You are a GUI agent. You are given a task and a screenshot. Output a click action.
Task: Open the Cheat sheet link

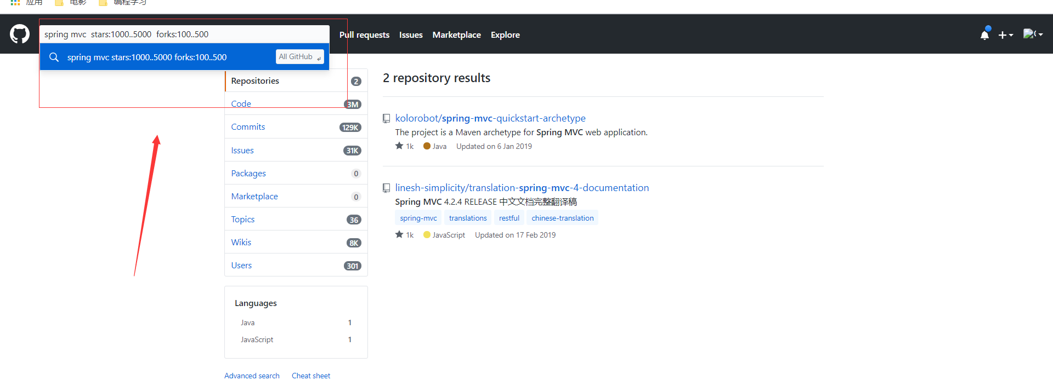(311, 376)
